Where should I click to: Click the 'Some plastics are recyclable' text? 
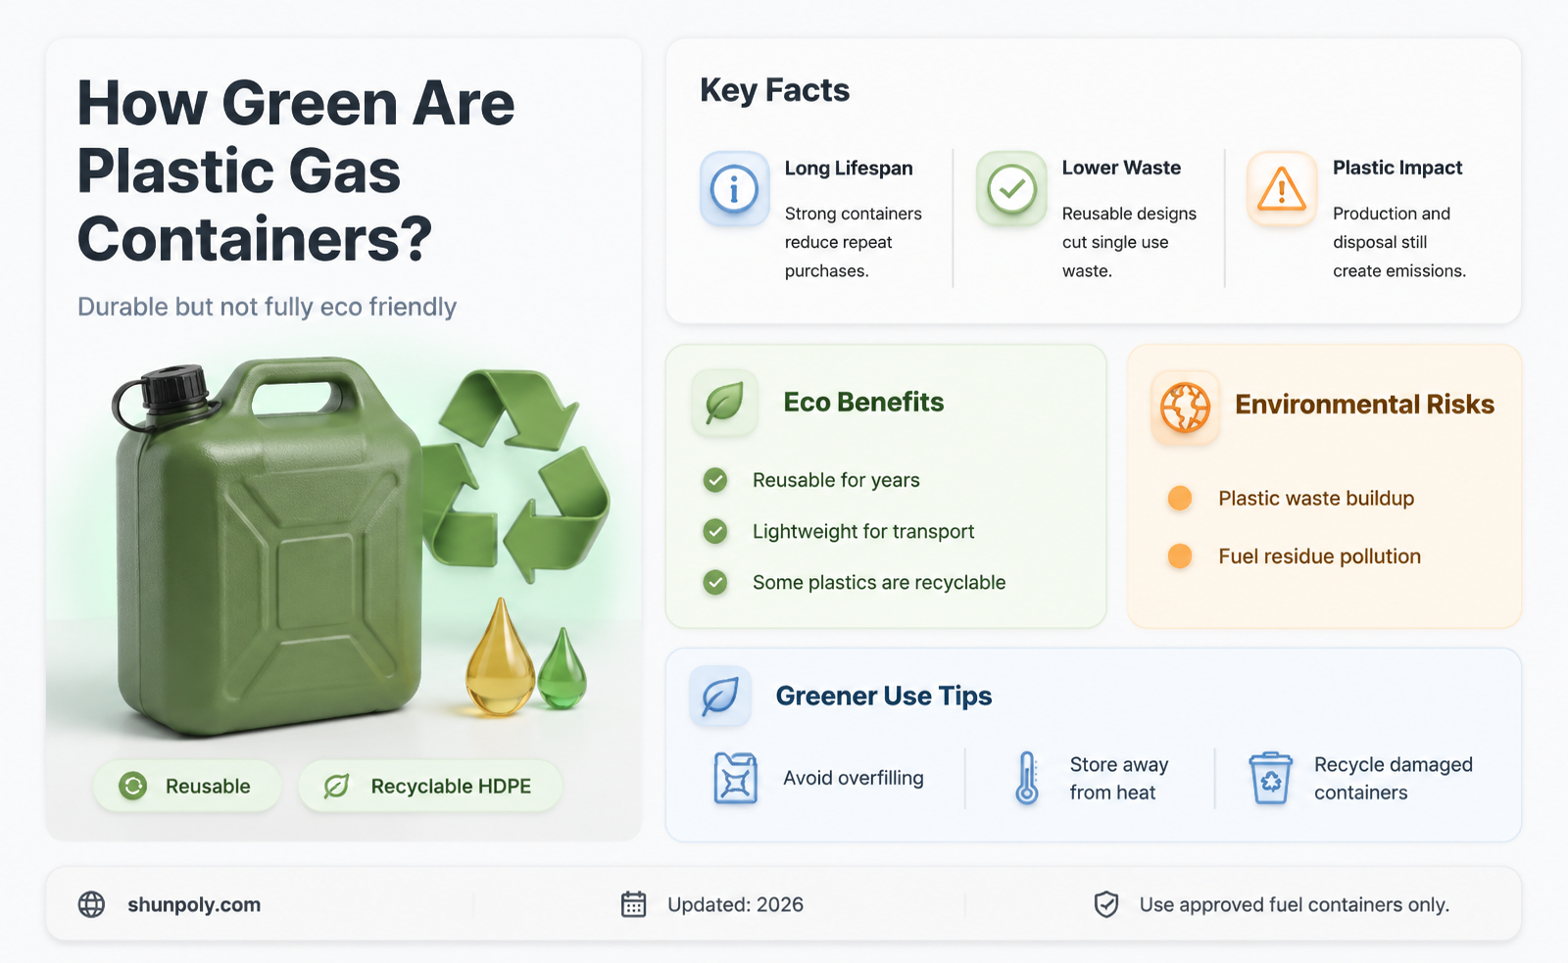pyautogui.click(x=879, y=583)
